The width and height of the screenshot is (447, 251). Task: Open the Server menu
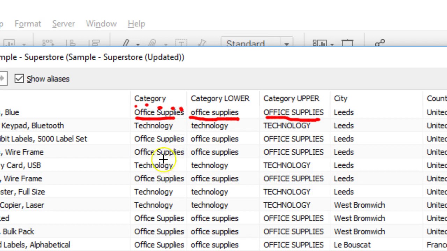(64, 24)
